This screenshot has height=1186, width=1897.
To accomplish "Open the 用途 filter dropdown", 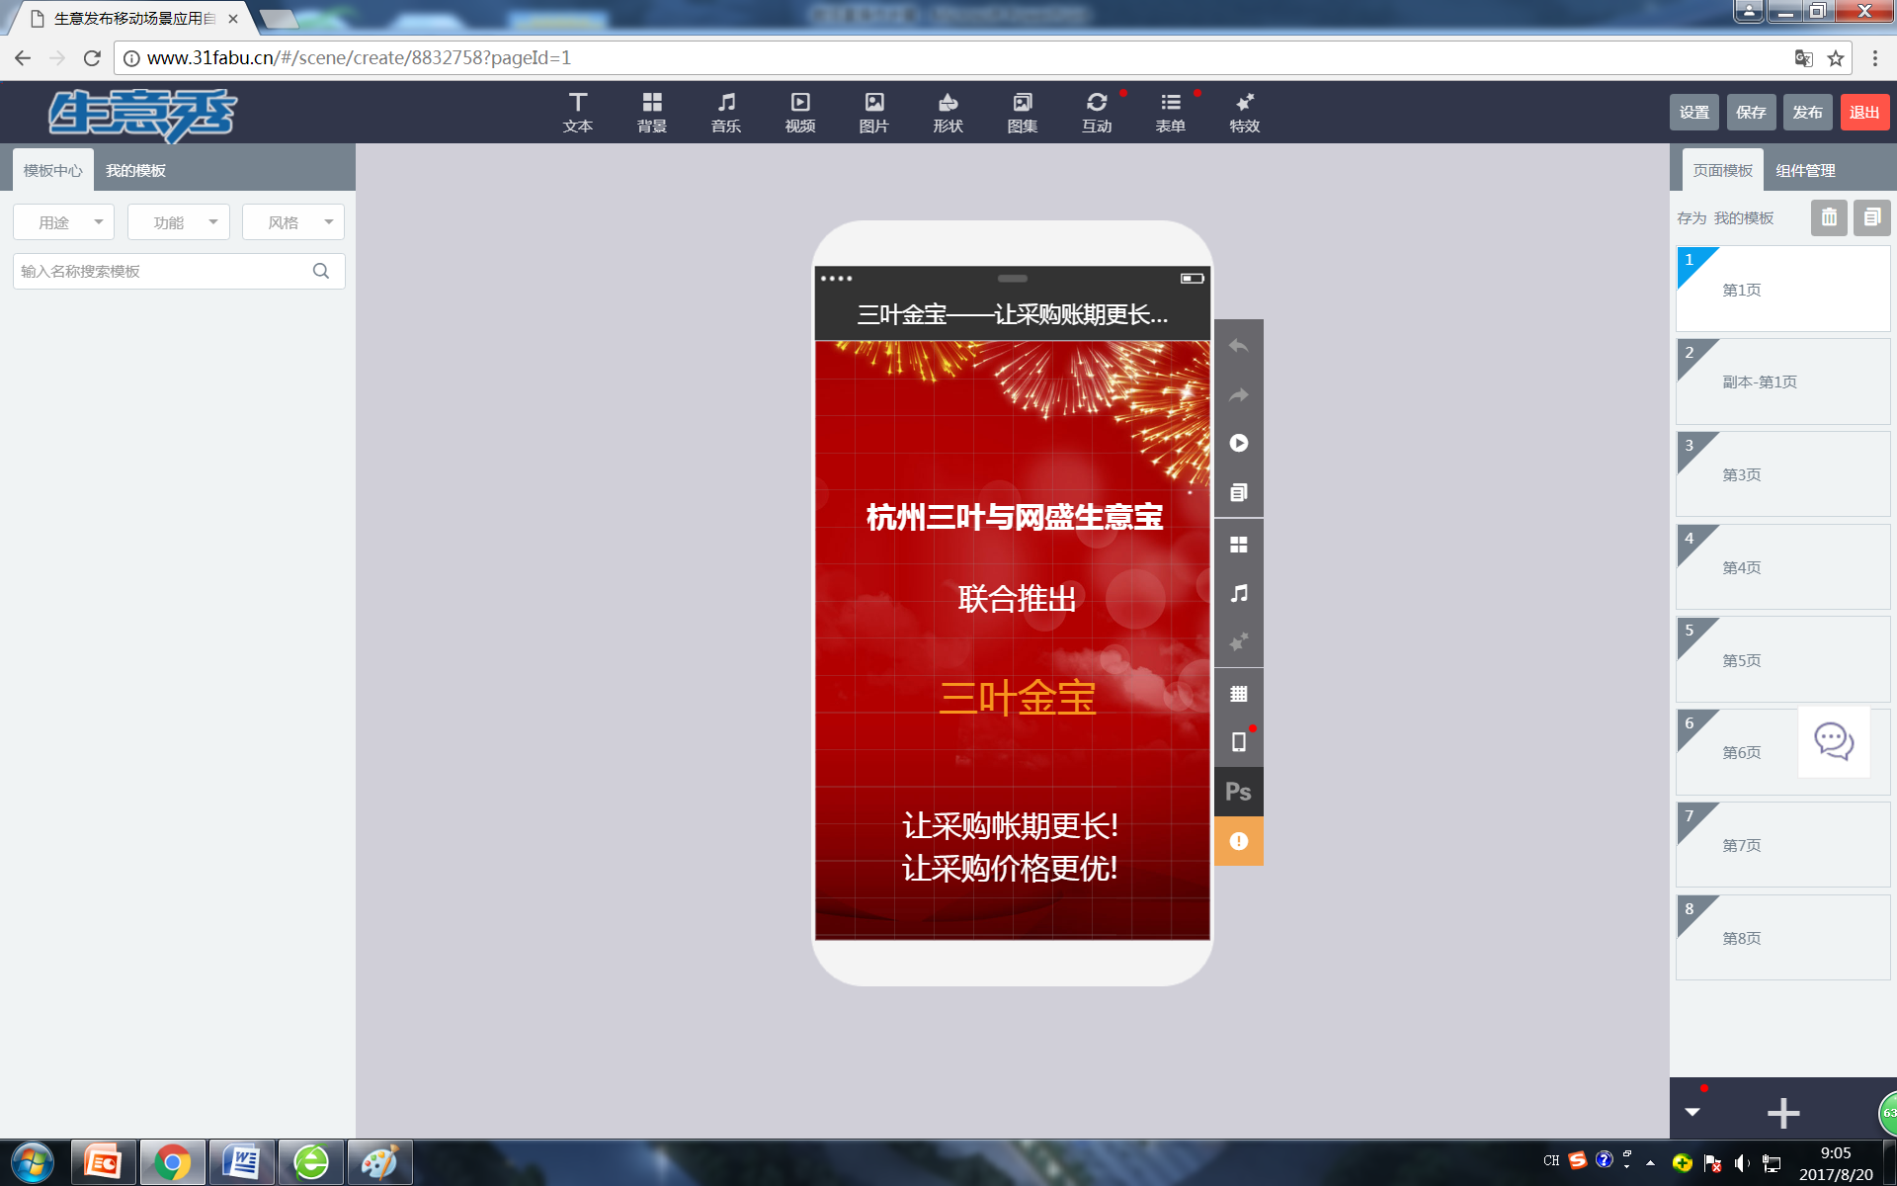I will tap(64, 222).
